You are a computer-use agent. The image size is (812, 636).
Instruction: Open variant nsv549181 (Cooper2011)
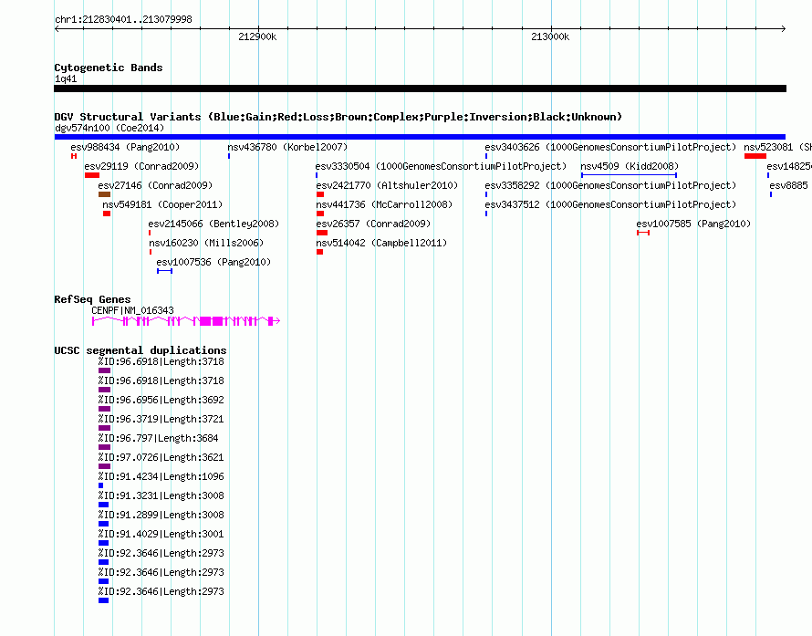162,204
